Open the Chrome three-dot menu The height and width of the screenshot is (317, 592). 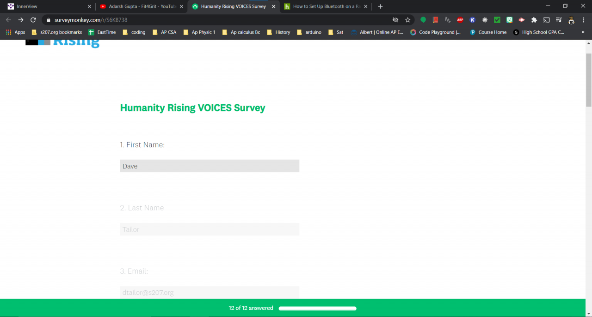(583, 20)
